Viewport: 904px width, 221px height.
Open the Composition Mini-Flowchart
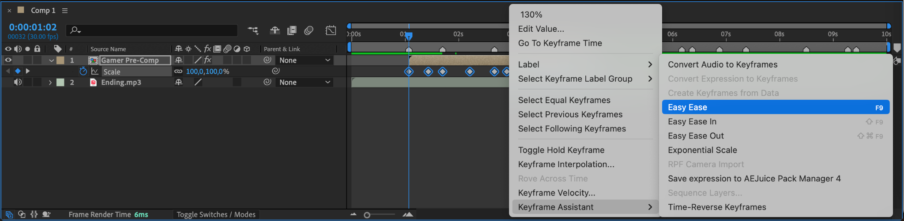click(x=253, y=30)
